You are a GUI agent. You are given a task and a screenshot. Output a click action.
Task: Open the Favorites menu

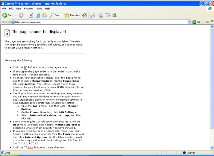pyautogui.click(x=29, y=9)
